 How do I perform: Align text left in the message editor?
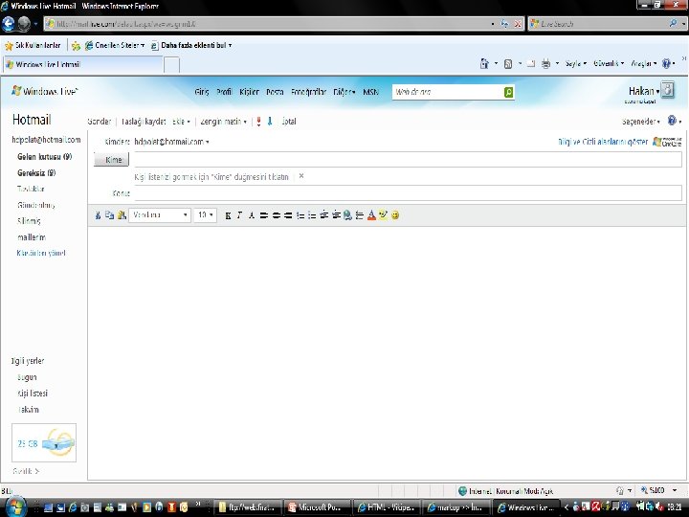[264, 215]
